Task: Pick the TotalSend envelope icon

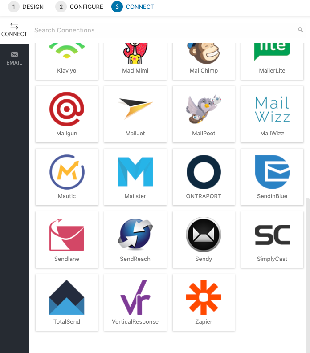Action: (67, 297)
